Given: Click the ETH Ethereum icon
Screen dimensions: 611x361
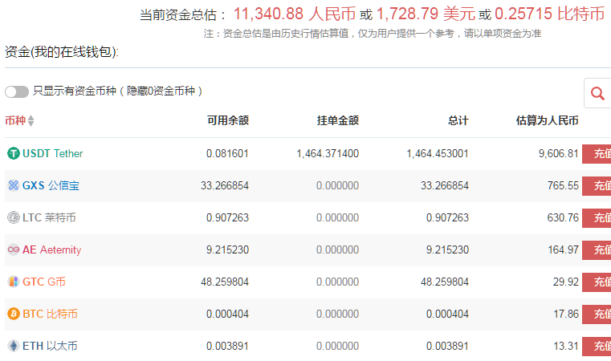Looking at the screenshot, I should [14, 346].
